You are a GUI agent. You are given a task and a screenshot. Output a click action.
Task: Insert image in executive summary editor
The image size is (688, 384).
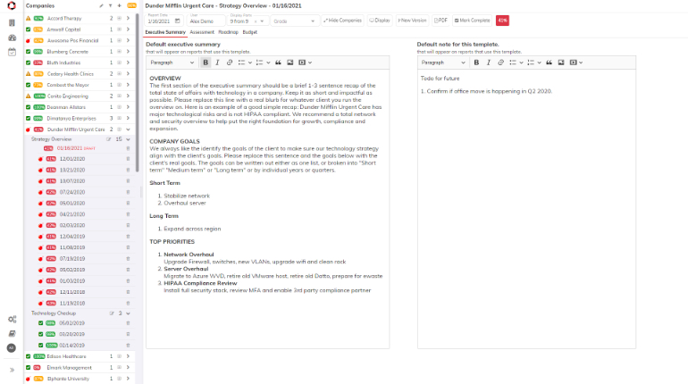pyautogui.click(x=290, y=63)
